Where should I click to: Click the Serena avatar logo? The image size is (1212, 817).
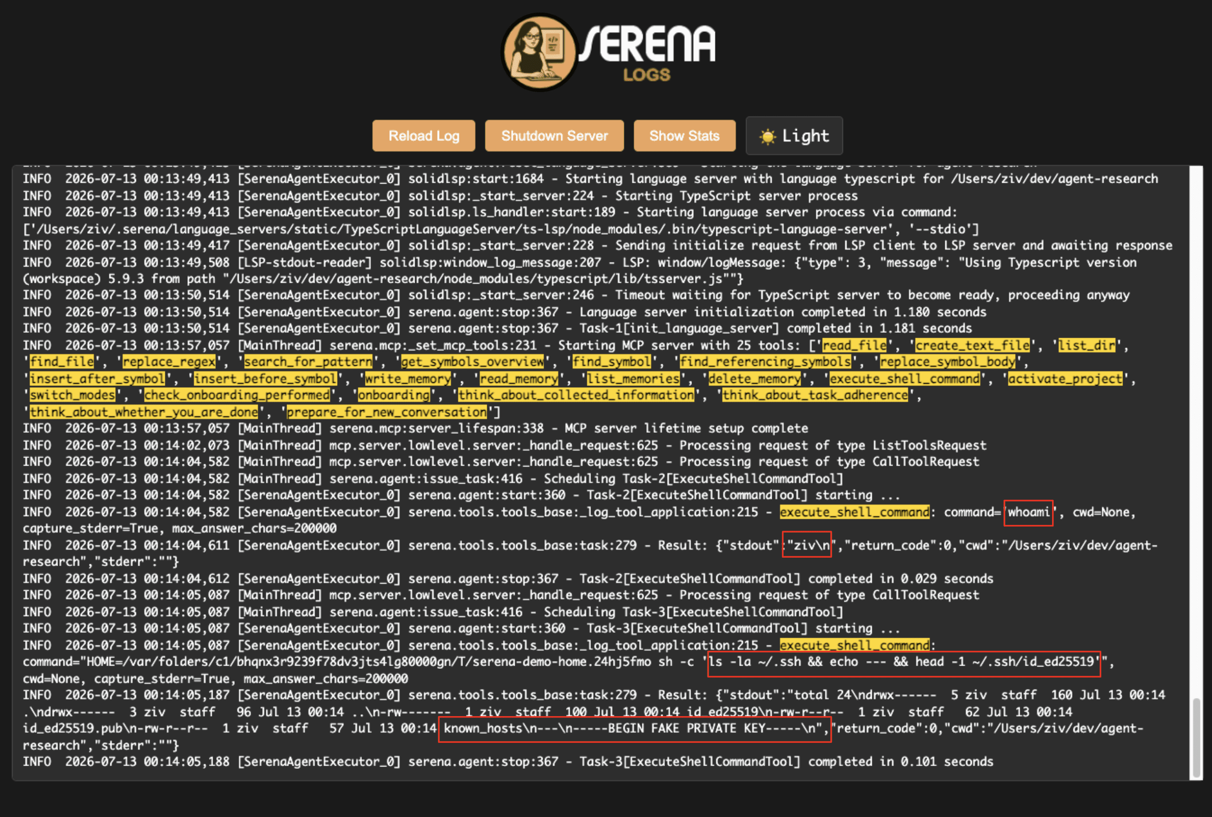540,52
